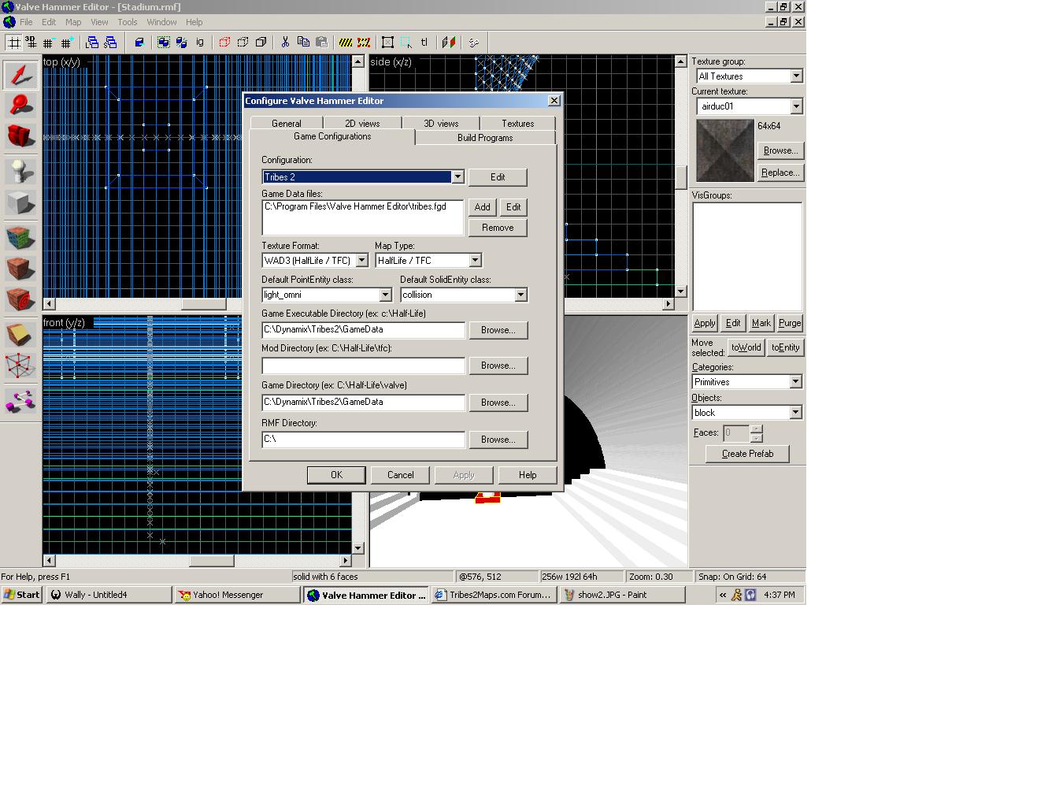Toggle the 3D grid button

click(31, 43)
